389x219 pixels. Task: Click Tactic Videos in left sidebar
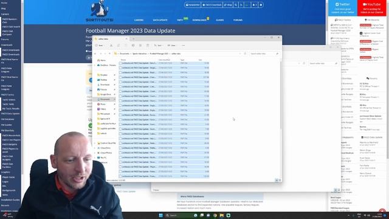tap(9, 100)
